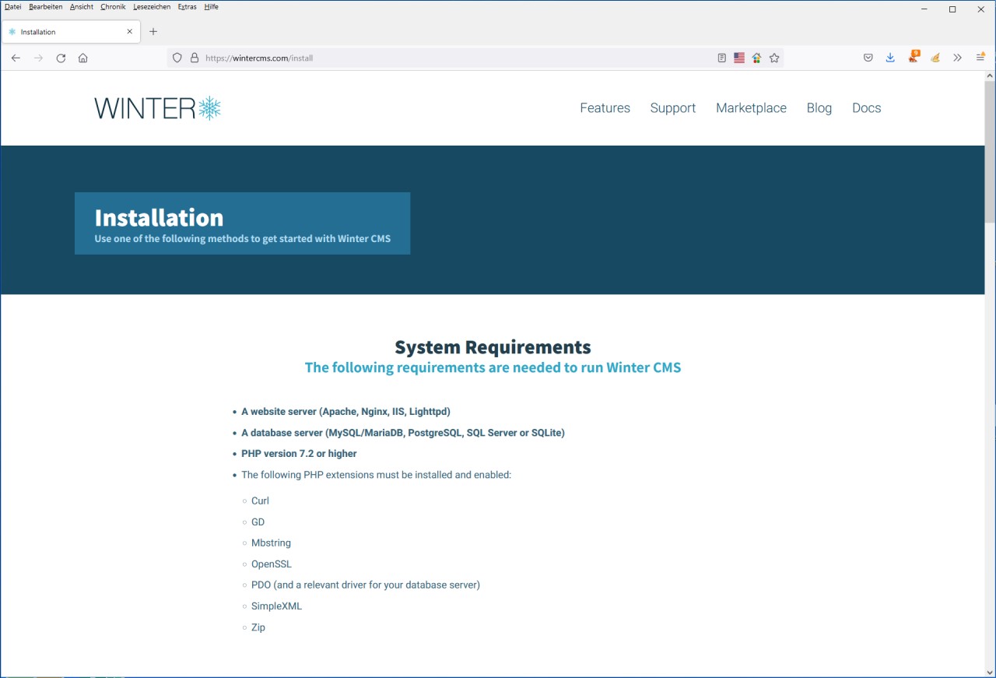Open the Lesezeichen menu
This screenshot has height=678, width=996.
pyautogui.click(x=152, y=7)
